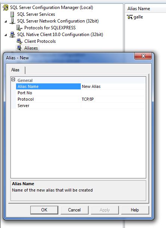Select the Protocol property label
Viewport: 166px width, 228px height.
(26, 99)
